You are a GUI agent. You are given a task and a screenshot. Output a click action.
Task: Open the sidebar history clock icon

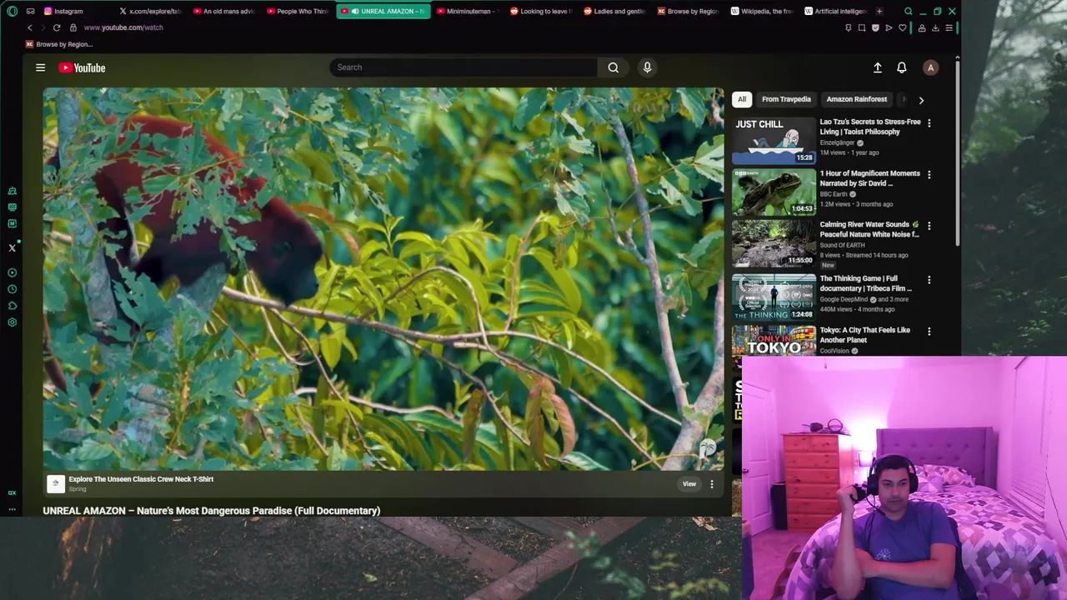(x=12, y=289)
